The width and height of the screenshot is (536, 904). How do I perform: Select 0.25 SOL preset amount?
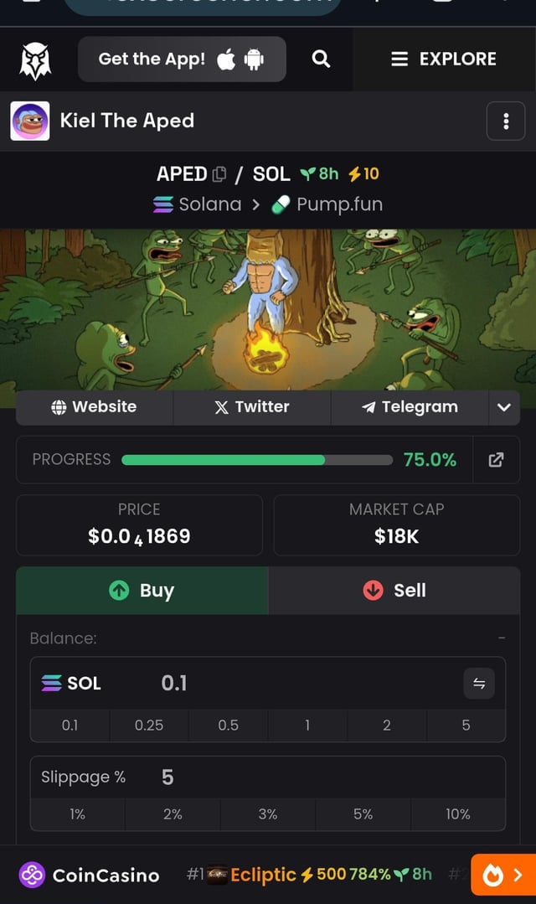click(x=149, y=726)
